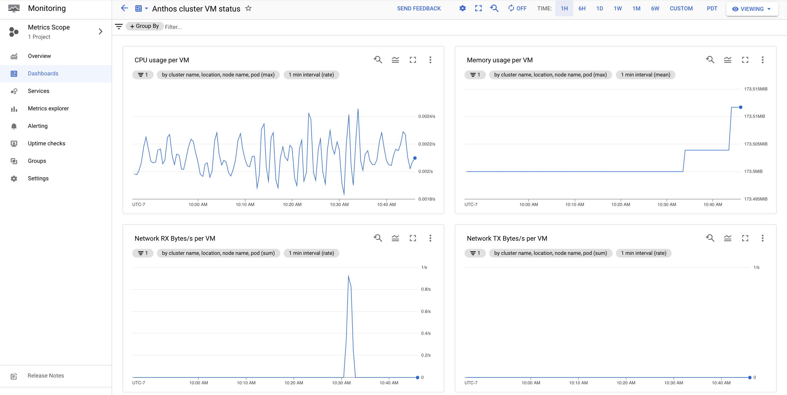Click the back navigation arrow
Viewport: 787px width, 395px height.
pos(124,8)
